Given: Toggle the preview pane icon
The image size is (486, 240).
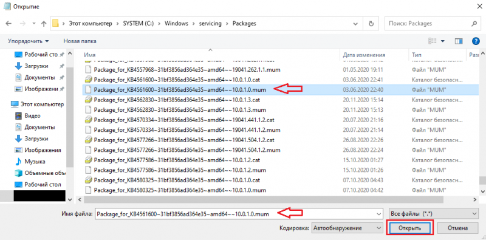Looking at the screenshot, I should click(x=459, y=41).
